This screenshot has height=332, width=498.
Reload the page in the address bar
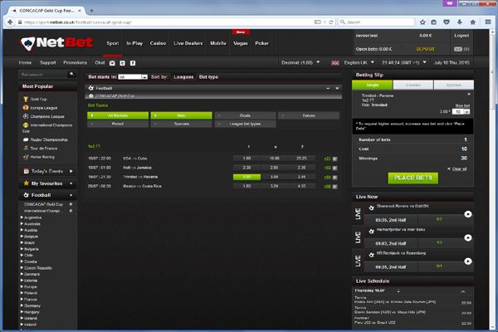(331, 22)
